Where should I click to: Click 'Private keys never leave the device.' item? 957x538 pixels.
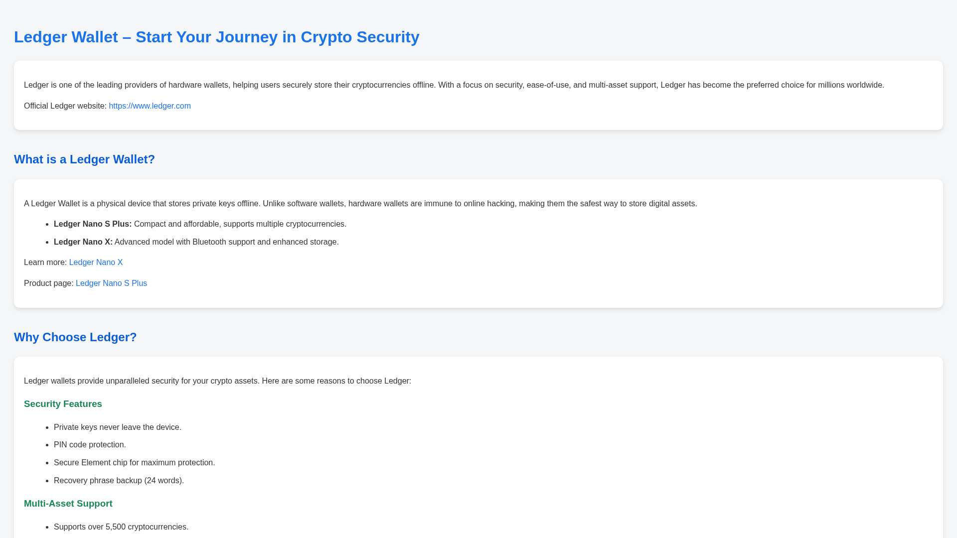118,427
